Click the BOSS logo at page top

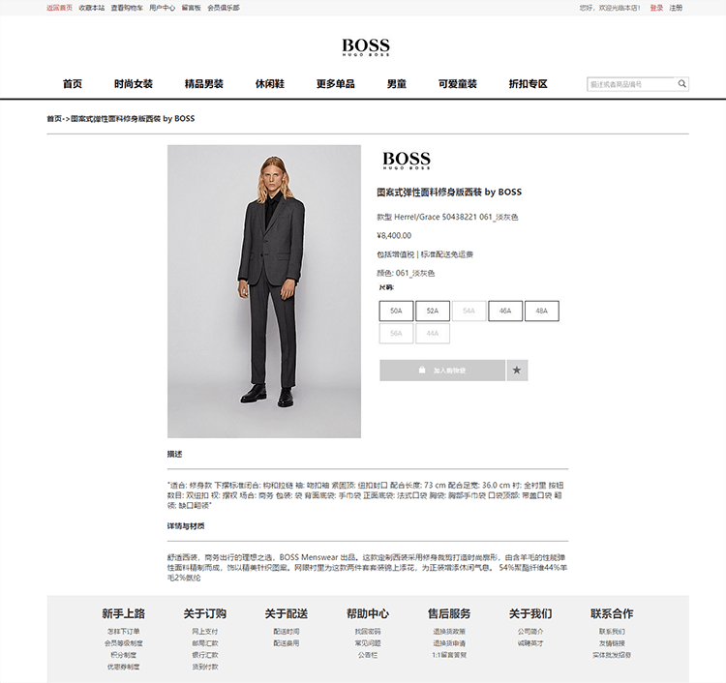coord(366,46)
